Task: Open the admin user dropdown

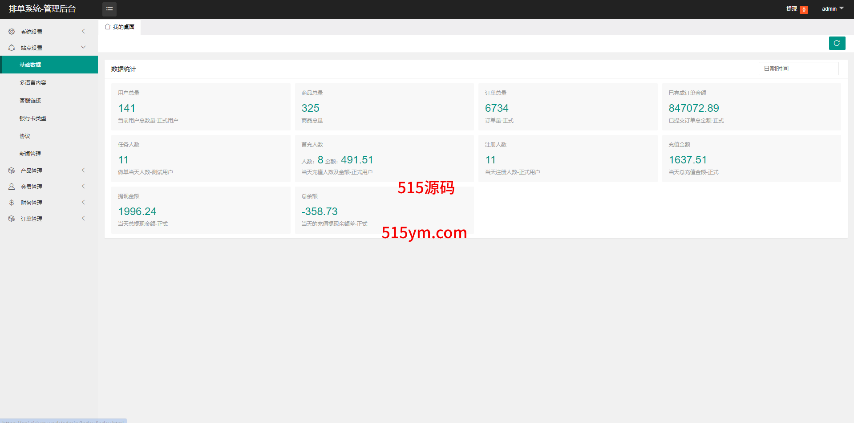Action: [832, 9]
